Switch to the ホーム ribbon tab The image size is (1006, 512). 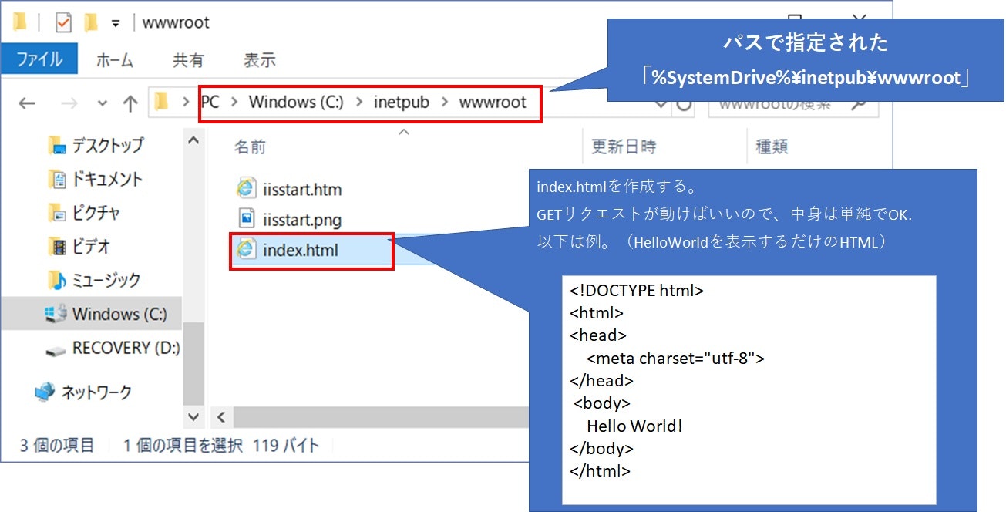[115, 59]
